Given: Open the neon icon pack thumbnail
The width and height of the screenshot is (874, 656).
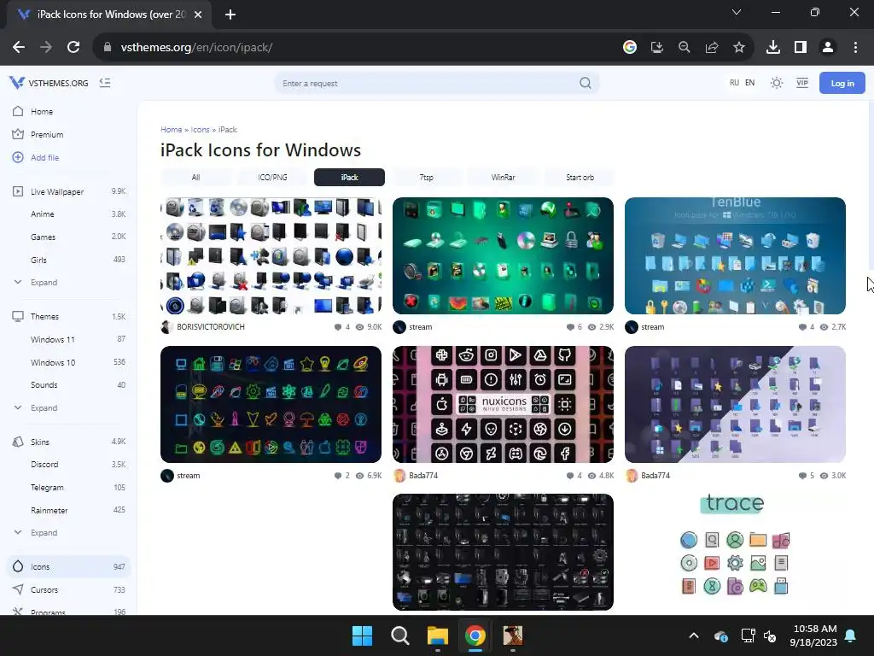Looking at the screenshot, I should 271,404.
